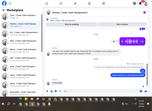Click the quoted reply preview
Image resolution: width=152 pixels, height=111 pixels.
tap(119, 67)
